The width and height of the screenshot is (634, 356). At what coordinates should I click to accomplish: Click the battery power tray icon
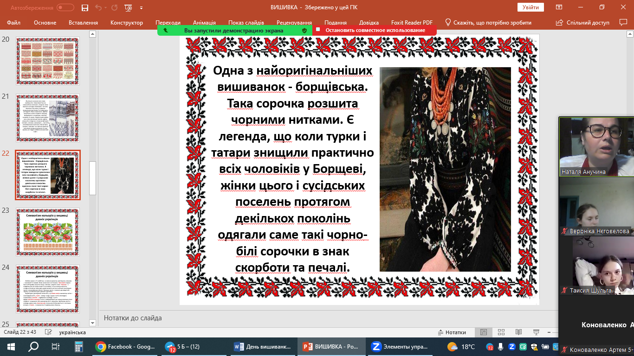(x=545, y=347)
